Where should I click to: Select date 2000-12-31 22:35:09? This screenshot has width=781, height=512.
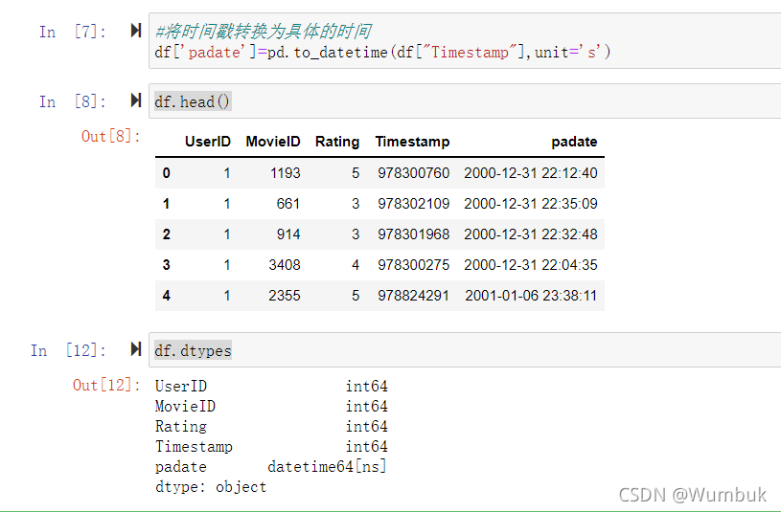pos(531,204)
